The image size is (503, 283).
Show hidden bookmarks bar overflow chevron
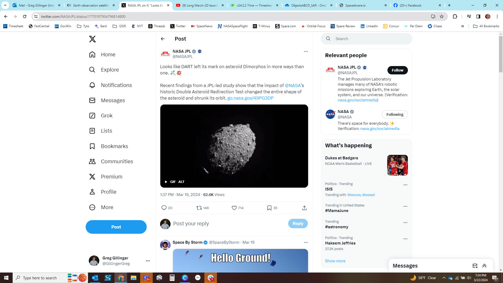click(x=463, y=26)
